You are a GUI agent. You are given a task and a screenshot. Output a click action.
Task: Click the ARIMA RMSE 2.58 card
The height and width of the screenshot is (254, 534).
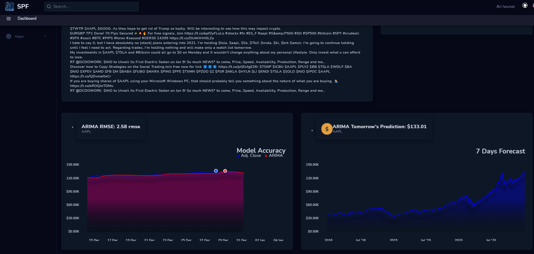click(111, 129)
